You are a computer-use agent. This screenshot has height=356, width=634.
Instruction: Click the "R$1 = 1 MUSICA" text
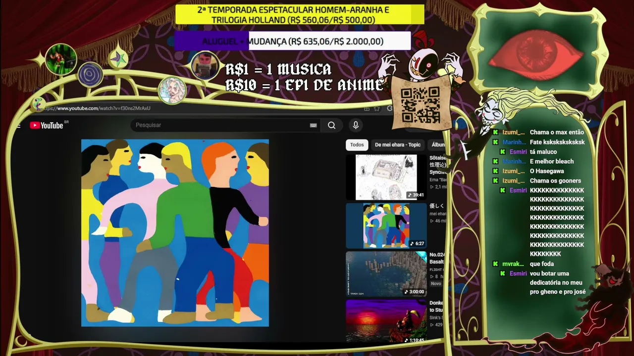[278, 69]
